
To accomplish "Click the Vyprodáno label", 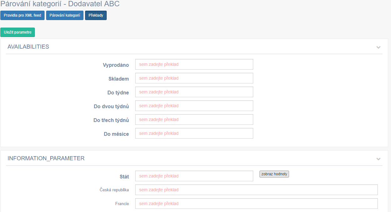I will [116, 65].
